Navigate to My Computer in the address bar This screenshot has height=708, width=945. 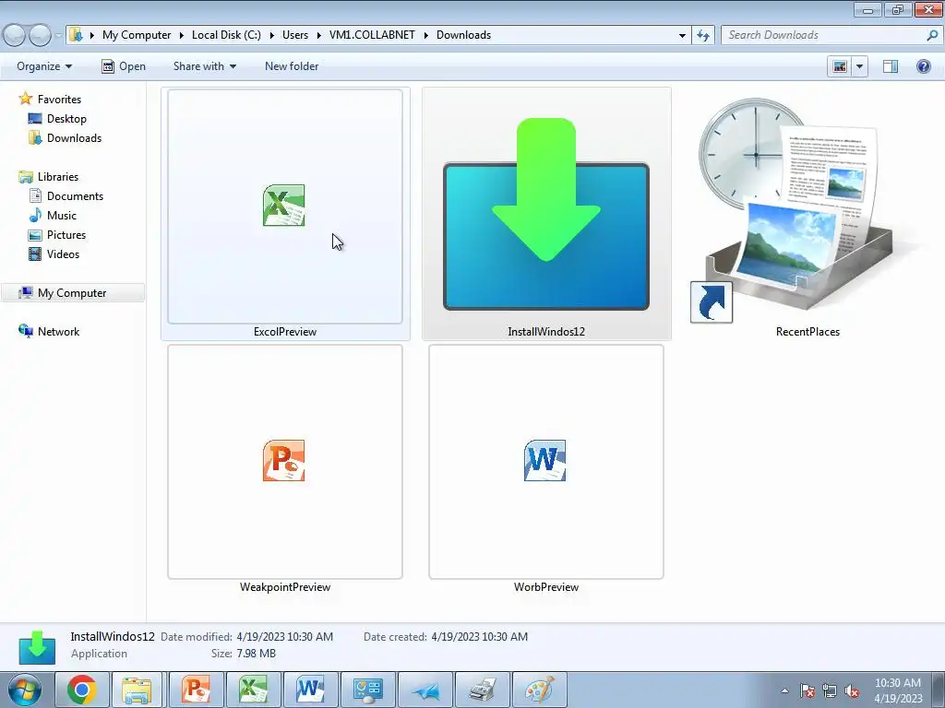tap(137, 35)
